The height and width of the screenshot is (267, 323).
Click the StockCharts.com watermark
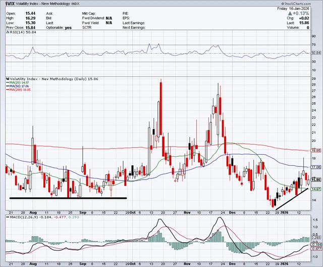[x=303, y=4]
